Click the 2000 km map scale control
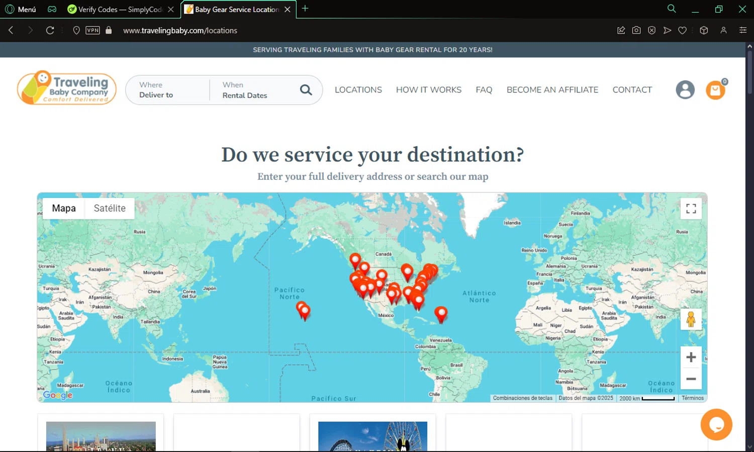754x452 pixels. [x=647, y=398]
